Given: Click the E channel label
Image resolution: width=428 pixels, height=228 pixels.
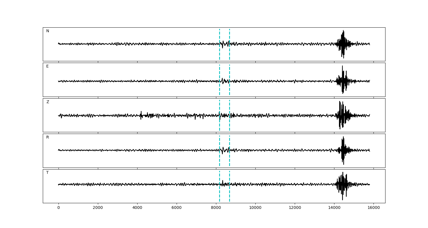Looking at the screenshot, I should pos(47,66).
